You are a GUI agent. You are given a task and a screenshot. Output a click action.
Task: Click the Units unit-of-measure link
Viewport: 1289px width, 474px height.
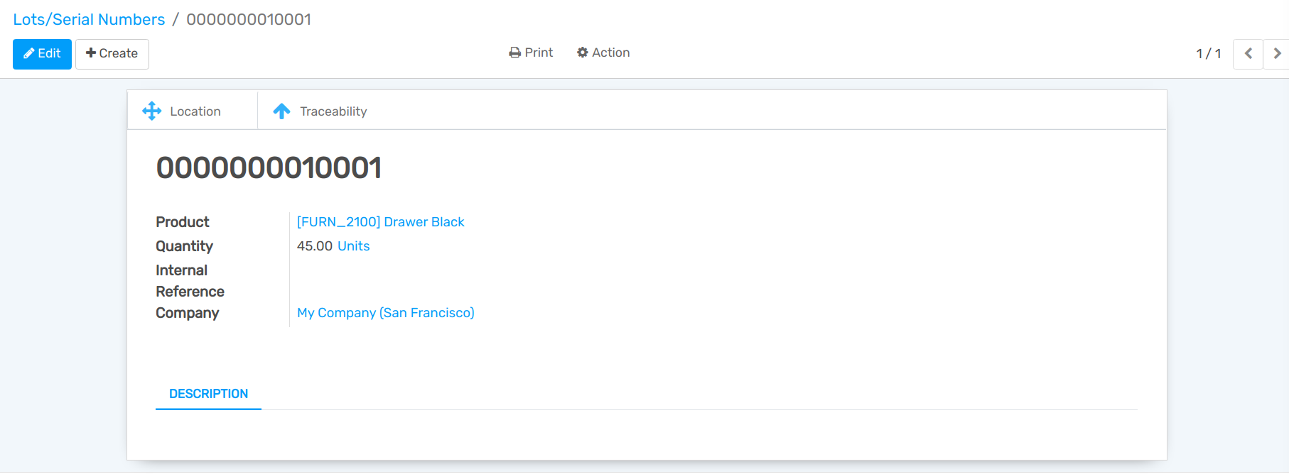click(x=353, y=246)
